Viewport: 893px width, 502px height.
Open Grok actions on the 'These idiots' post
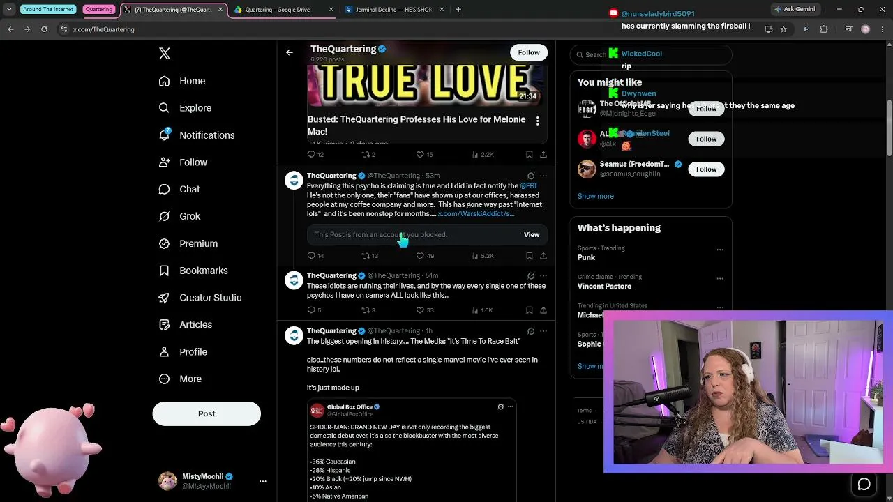pyautogui.click(x=531, y=275)
